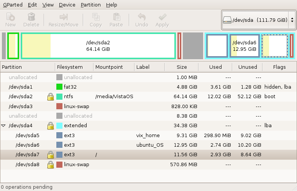Click the "0 operations pending" status text
This screenshot has width=297, height=191.
click(x=27, y=187)
